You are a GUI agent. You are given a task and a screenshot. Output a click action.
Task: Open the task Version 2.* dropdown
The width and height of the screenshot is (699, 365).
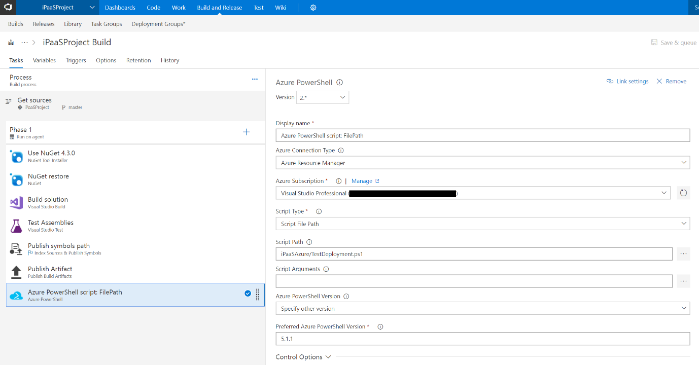coord(323,97)
